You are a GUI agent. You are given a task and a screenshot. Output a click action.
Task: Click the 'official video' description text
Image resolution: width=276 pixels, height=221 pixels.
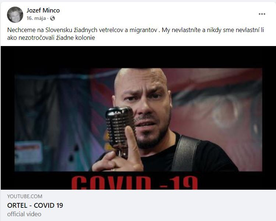[x=24, y=214]
